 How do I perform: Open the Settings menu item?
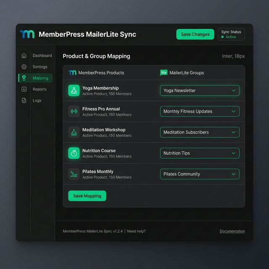pos(40,67)
